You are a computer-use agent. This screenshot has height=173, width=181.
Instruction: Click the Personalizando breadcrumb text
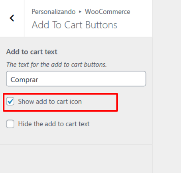pos(54,12)
